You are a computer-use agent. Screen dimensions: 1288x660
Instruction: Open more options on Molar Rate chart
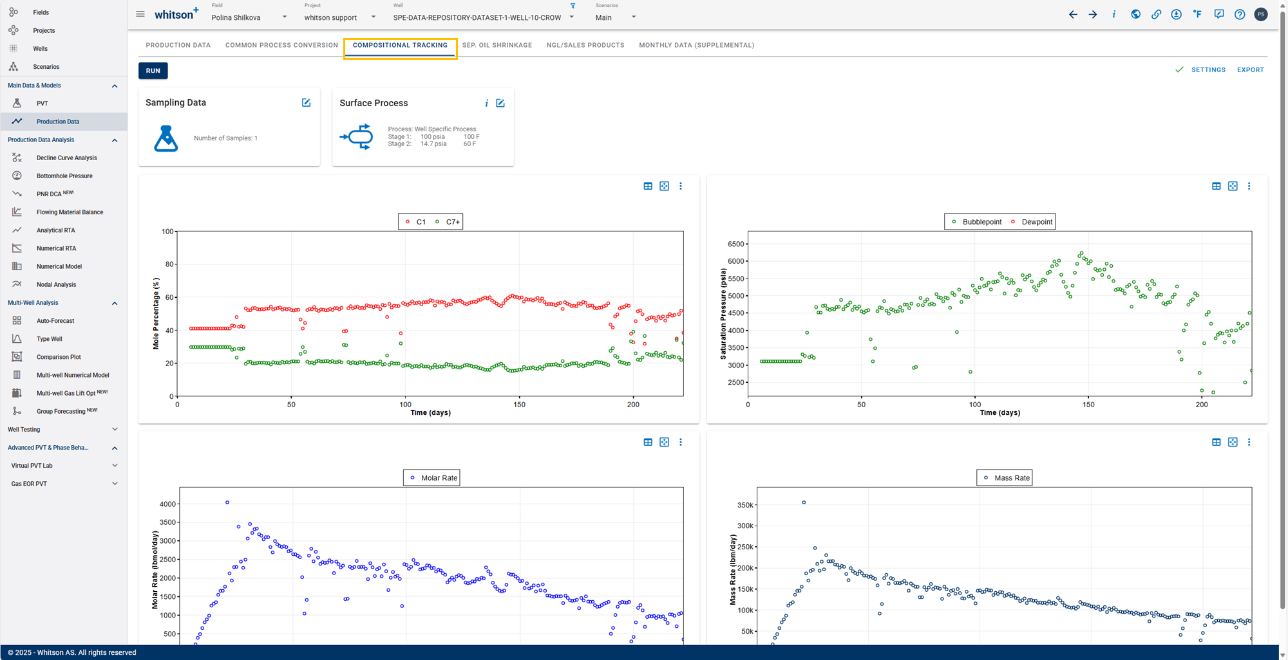tap(681, 442)
